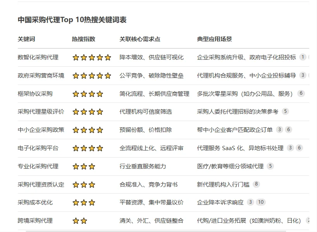The height and width of the screenshot is (232, 317).
Task: Click four-star rating of 采购代理星级评价
Action: pyautogui.click(x=88, y=112)
